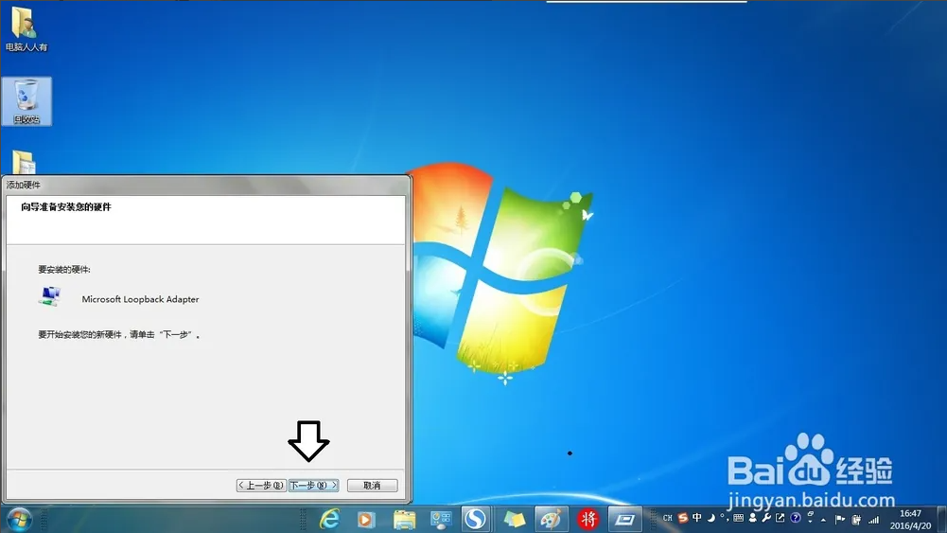Open the Windows Start menu orb
Viewport: 947px width, 533px height.
18,519
